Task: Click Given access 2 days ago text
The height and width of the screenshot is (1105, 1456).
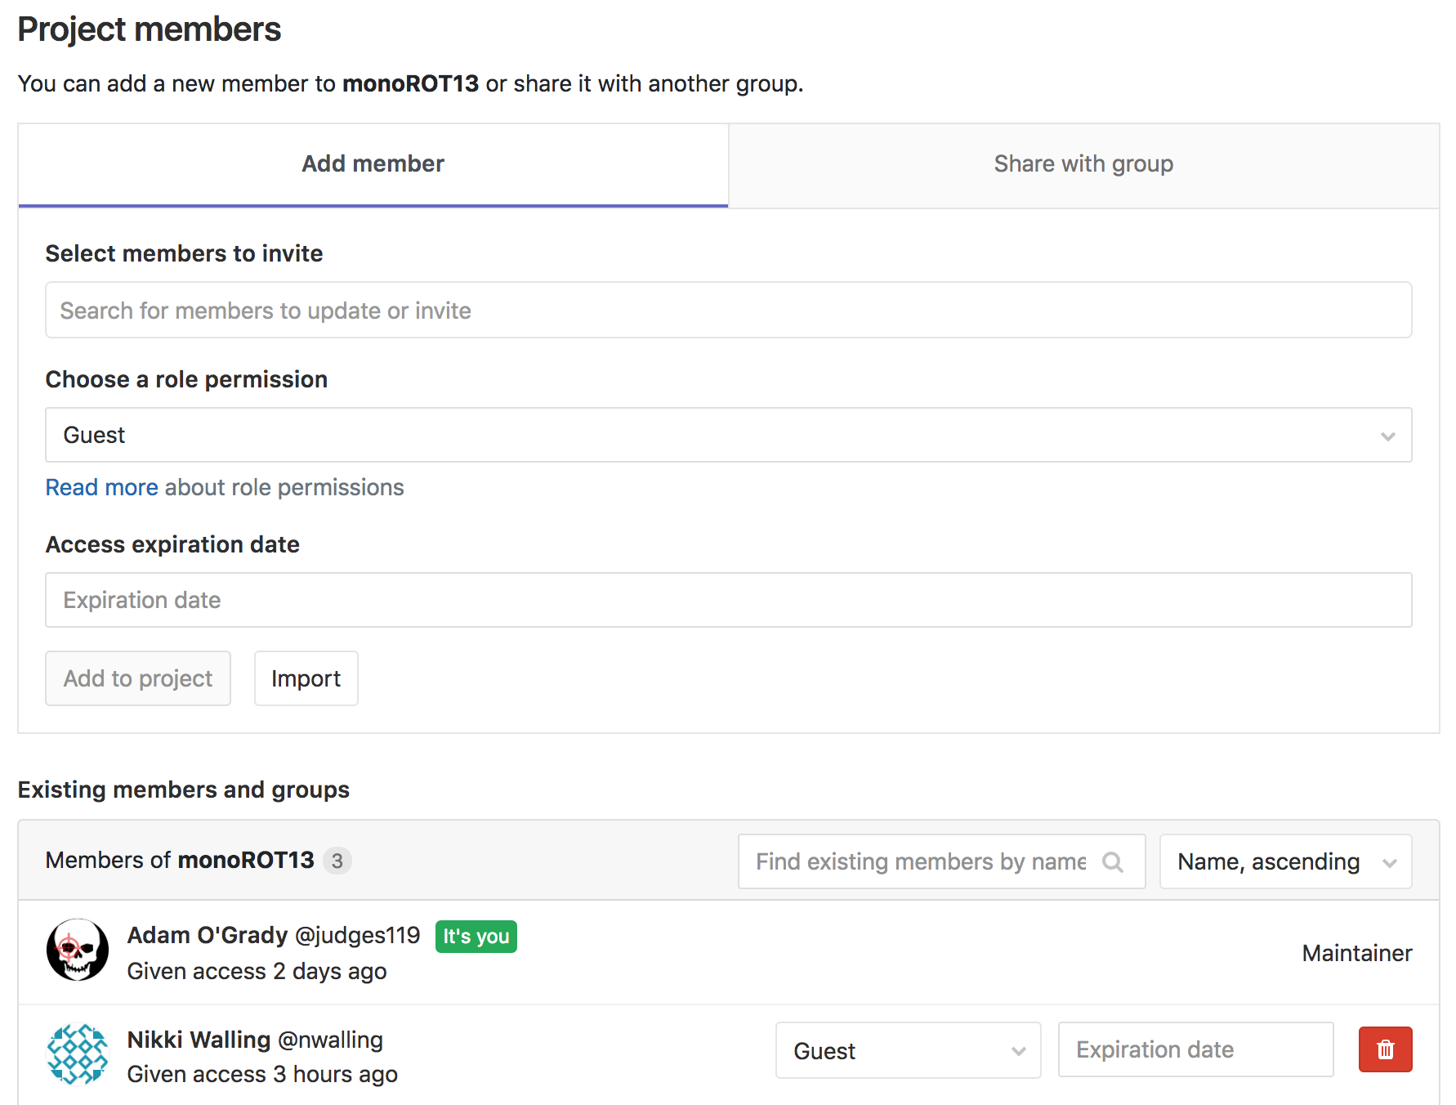Action: point(257,971)
